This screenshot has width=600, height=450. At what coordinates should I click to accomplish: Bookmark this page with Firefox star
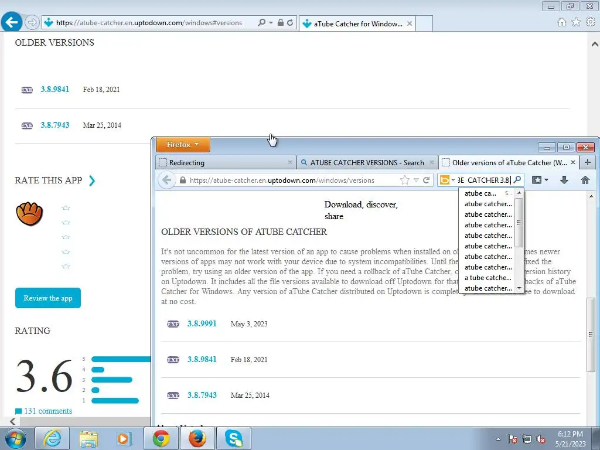[404, 180]
